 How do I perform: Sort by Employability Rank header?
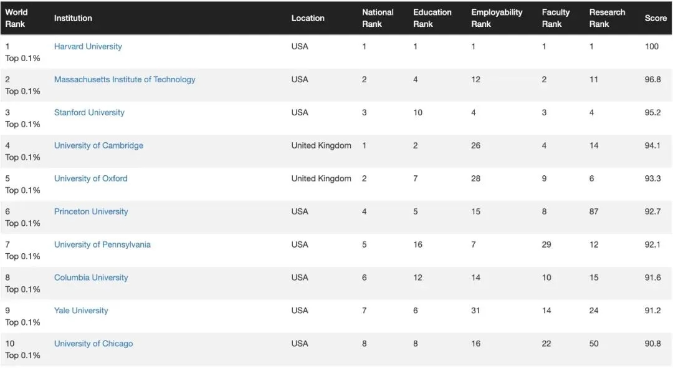pos(497,18)
